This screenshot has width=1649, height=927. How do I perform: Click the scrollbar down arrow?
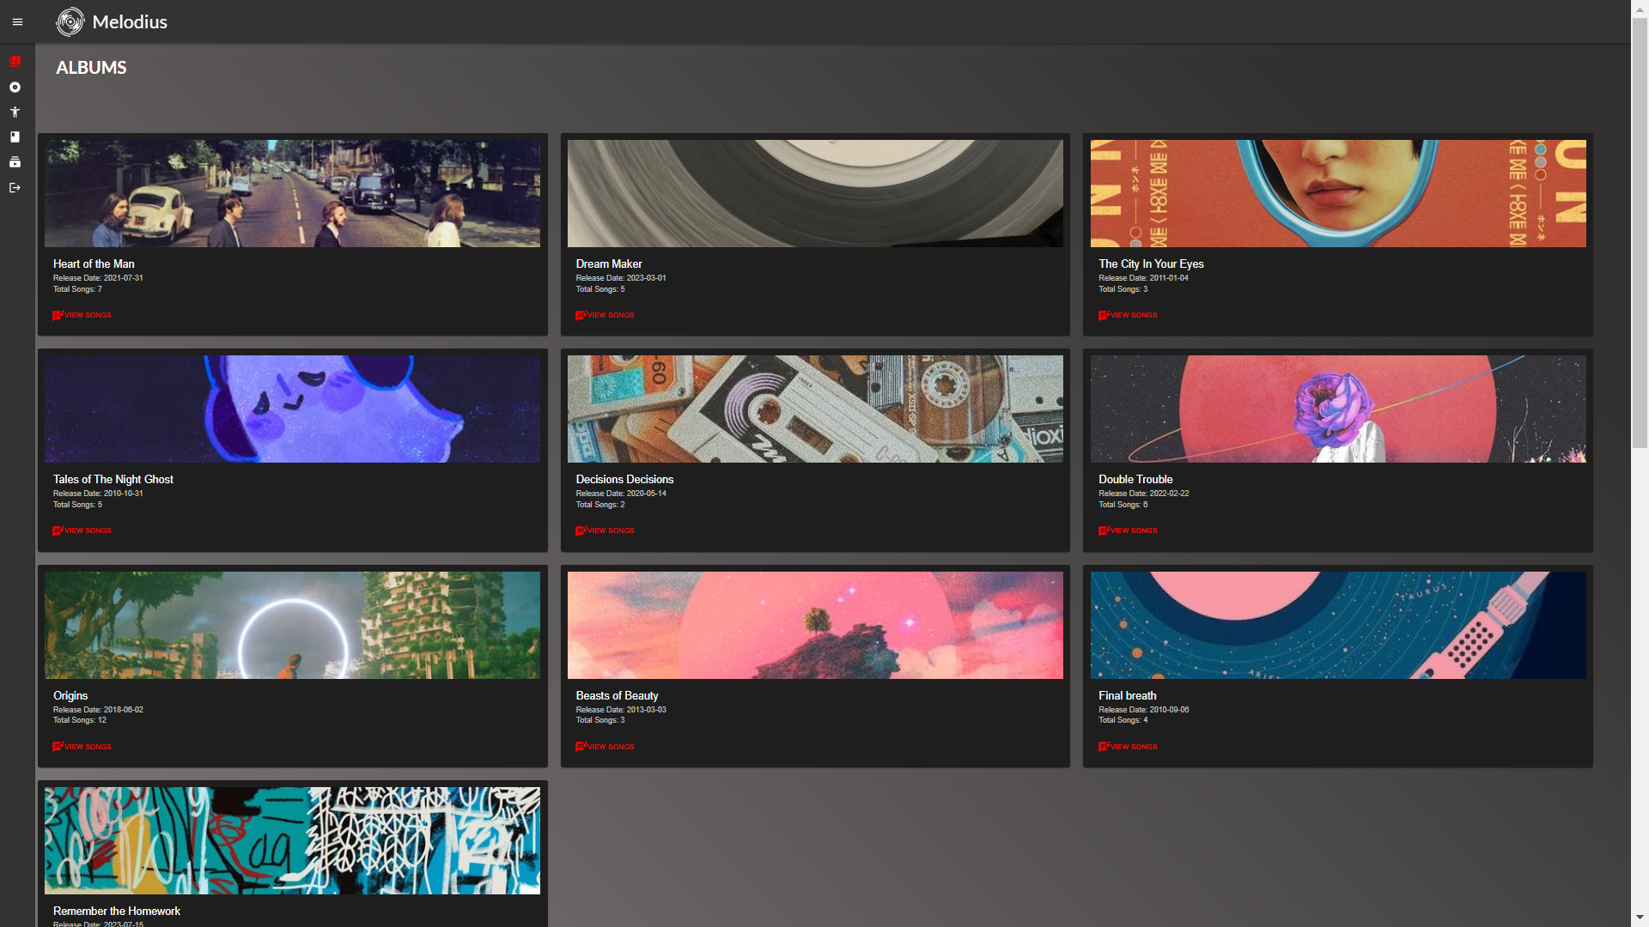pyautogui.click(x=1639, y=918)
